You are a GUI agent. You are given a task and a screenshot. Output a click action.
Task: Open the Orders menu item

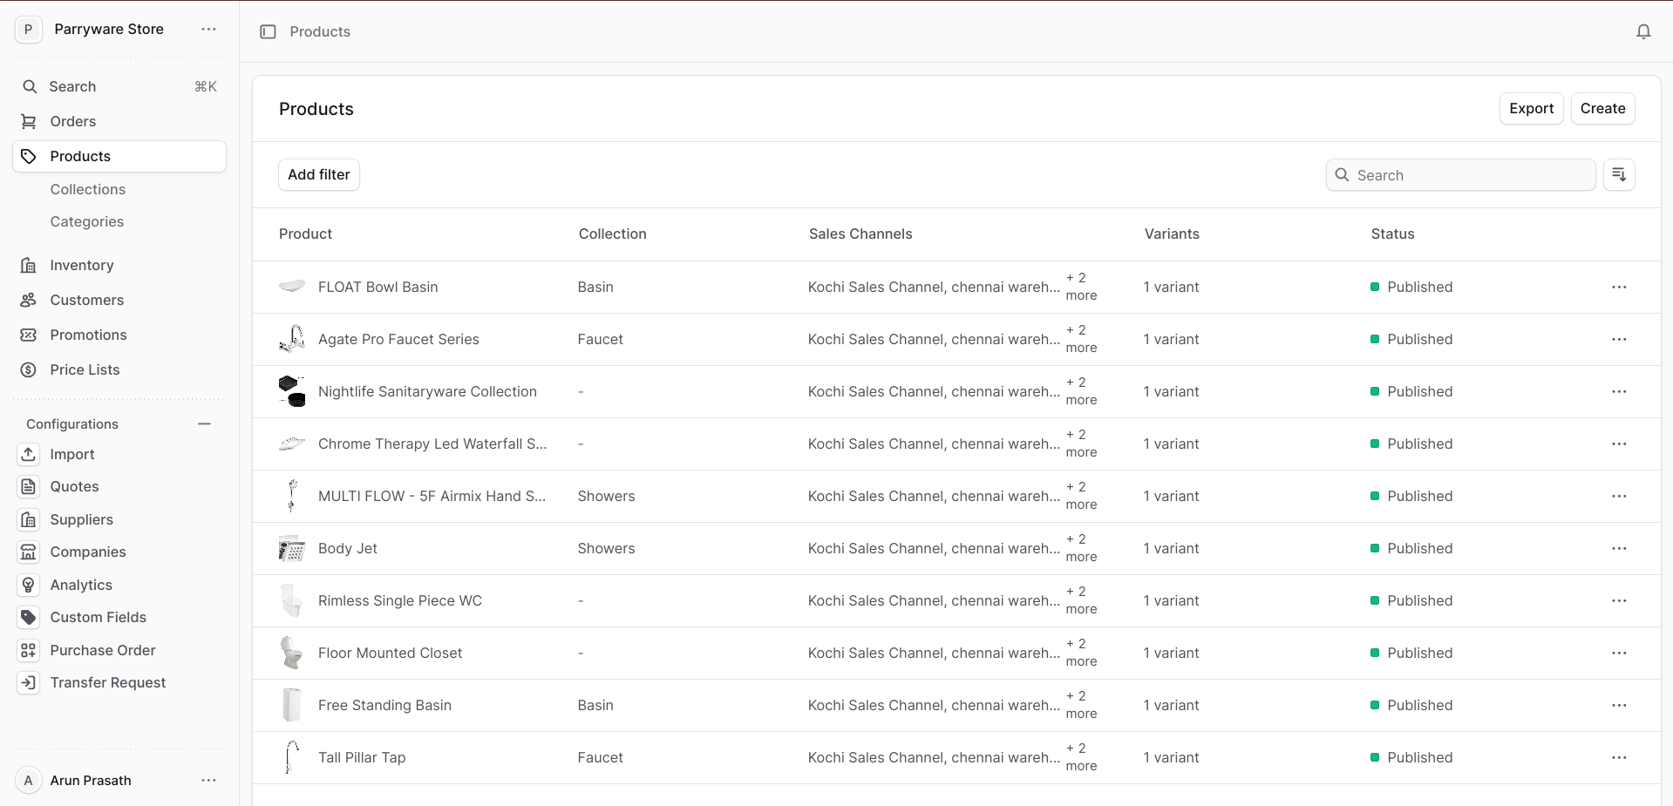(73, 122)
